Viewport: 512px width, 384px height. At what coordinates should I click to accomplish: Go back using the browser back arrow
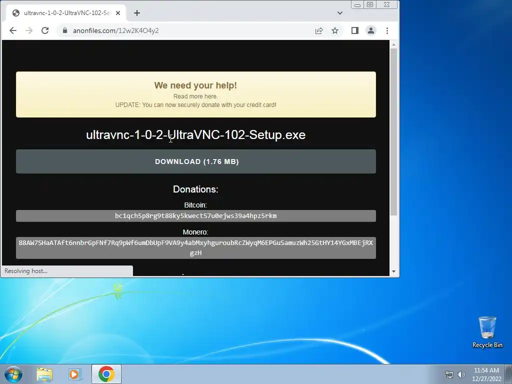pos(13,30)
